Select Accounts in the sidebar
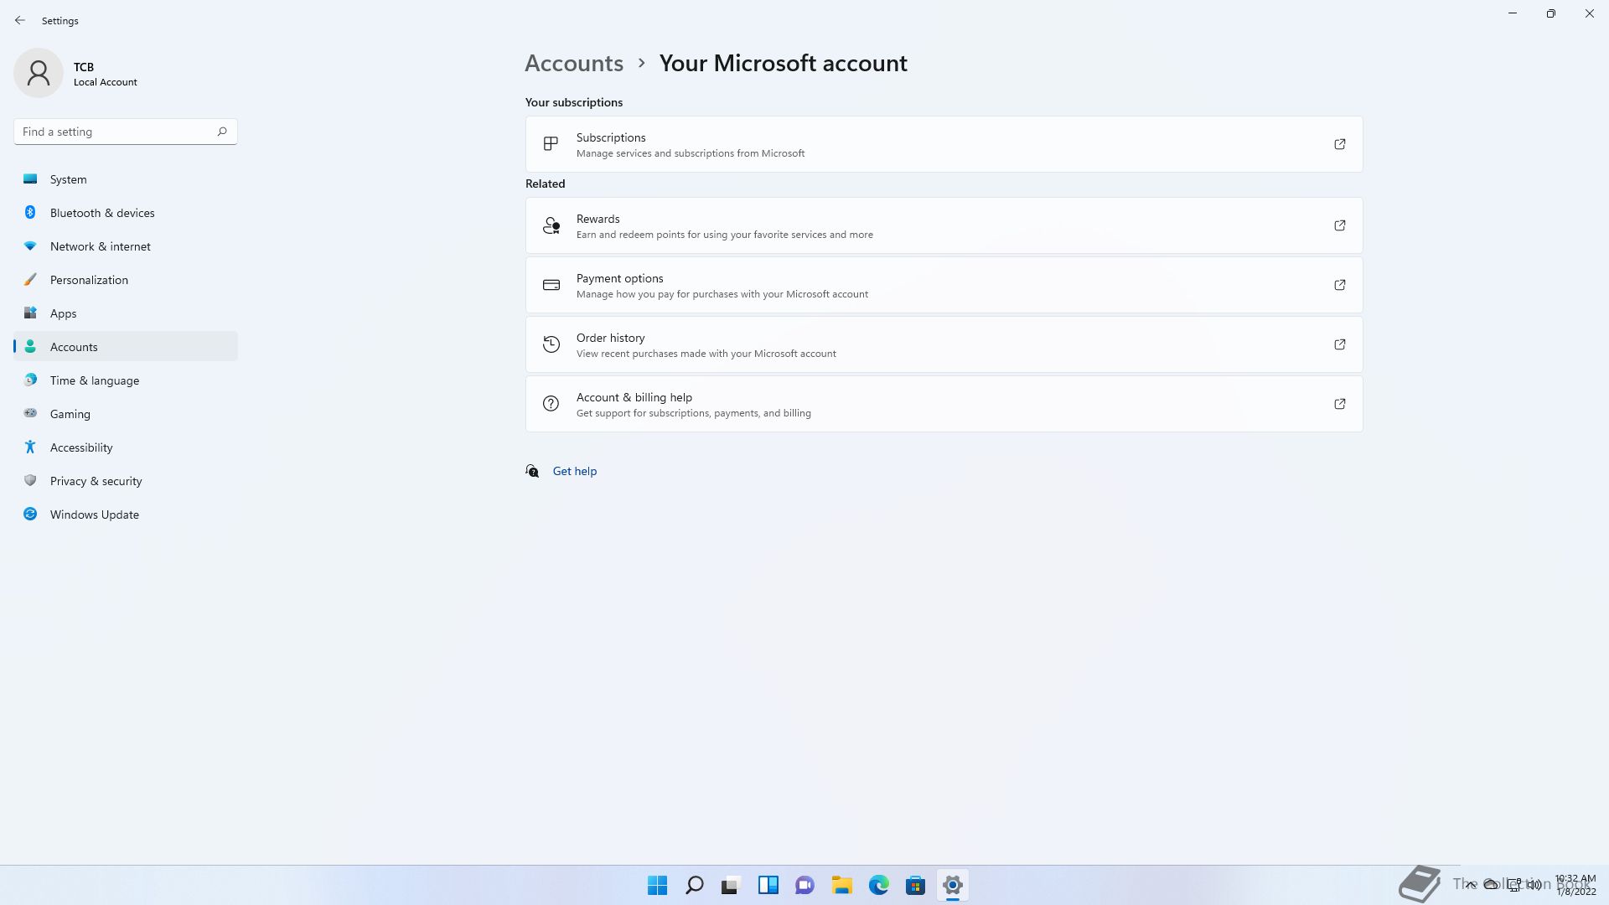Image resolution: width=1609 pixels, height=905 pixels. 126,347
